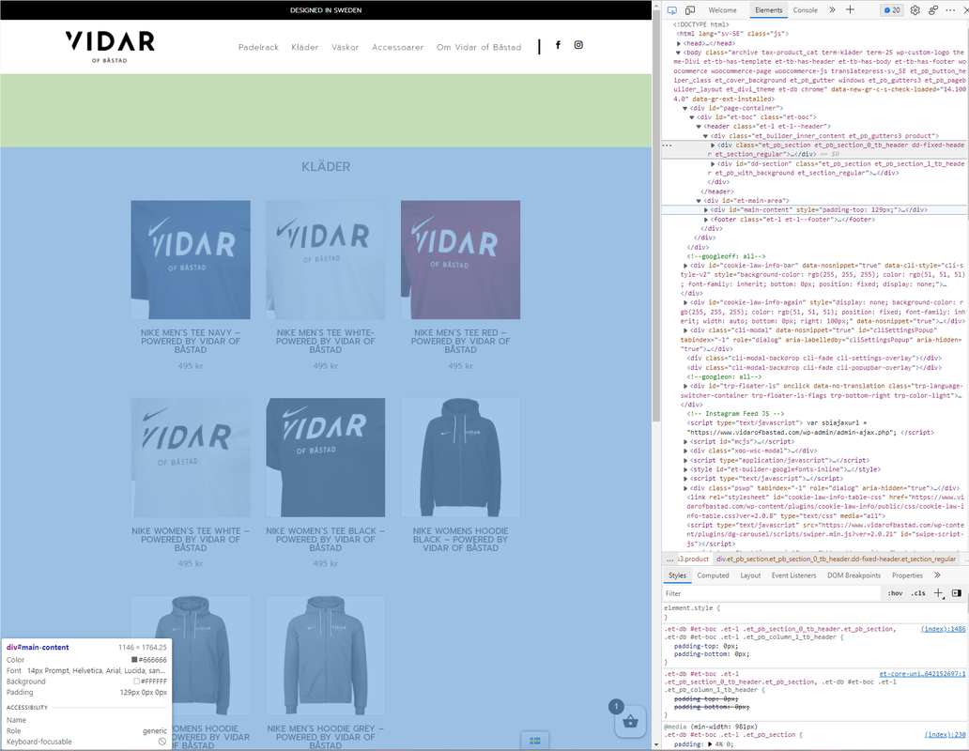Expand the dd-section div node
The width and height of the screenshot is (969, 751).
(x=713, y=163)
